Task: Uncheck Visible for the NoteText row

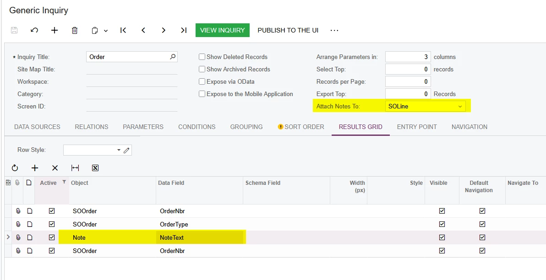Action: (442, 237)
